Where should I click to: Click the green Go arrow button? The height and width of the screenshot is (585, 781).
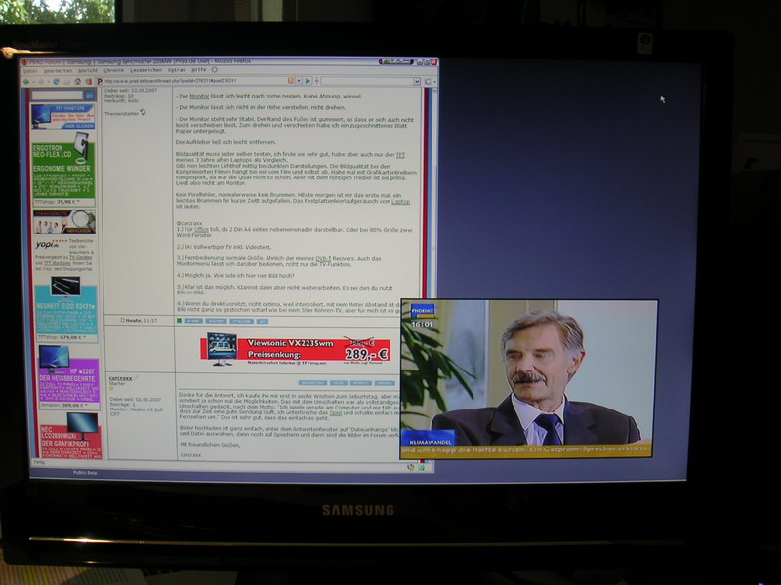pos(308,81)
